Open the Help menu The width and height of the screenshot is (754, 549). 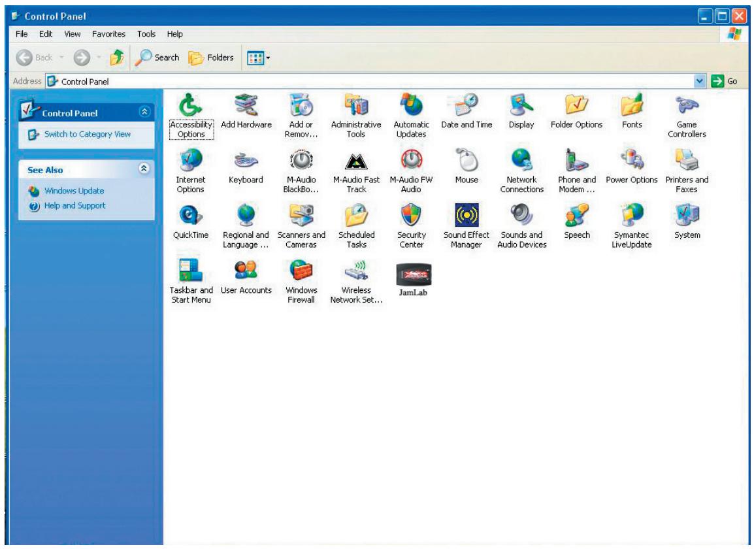click(174, 34)
